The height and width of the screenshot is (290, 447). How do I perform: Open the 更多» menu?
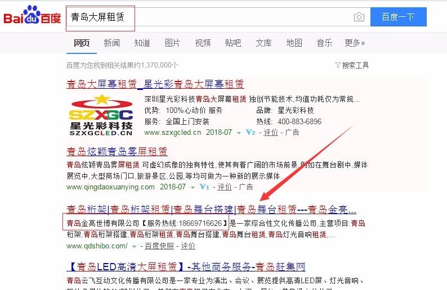pyautogui.click(x=355, y=43)
